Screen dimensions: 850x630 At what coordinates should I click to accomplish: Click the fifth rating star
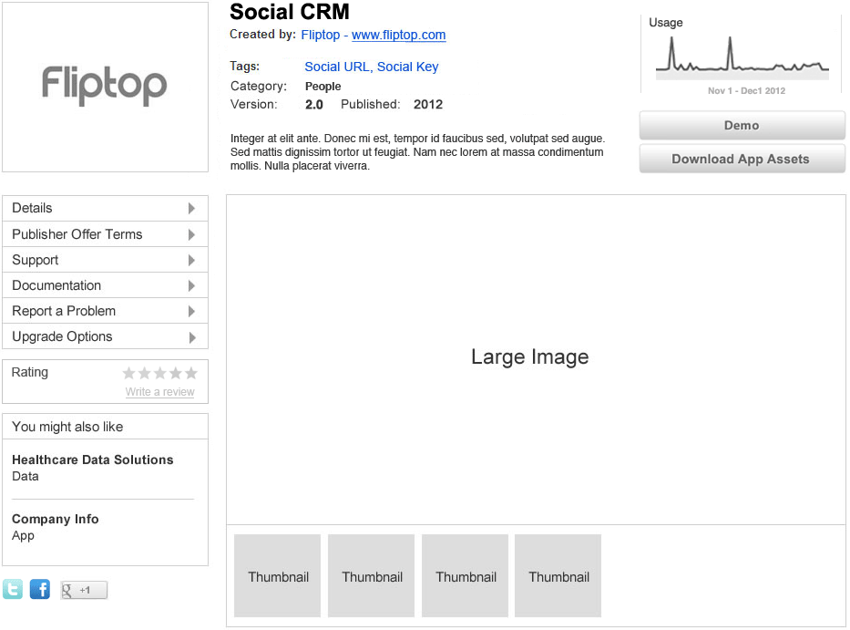tap(190, 373)
